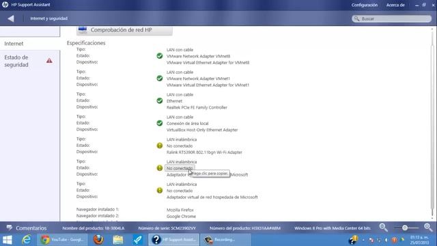Click 'Google Chrome' browser entry
Screen dimensions: 437x246
pos(181,217)
